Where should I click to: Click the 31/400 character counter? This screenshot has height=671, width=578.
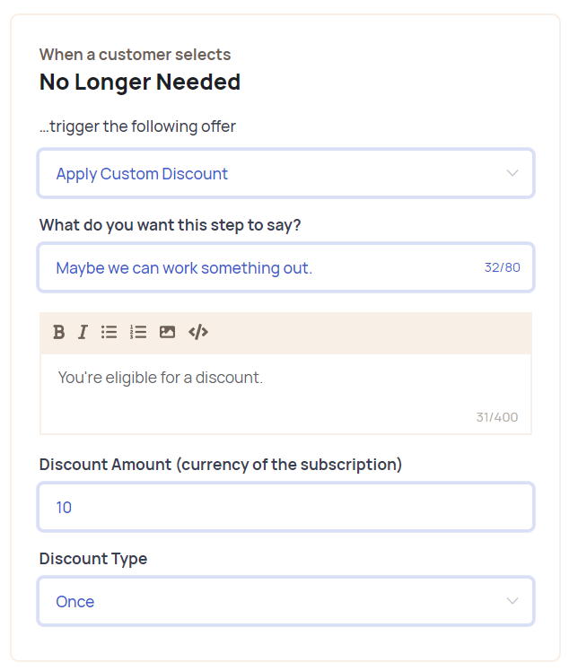tap(496, 417)
